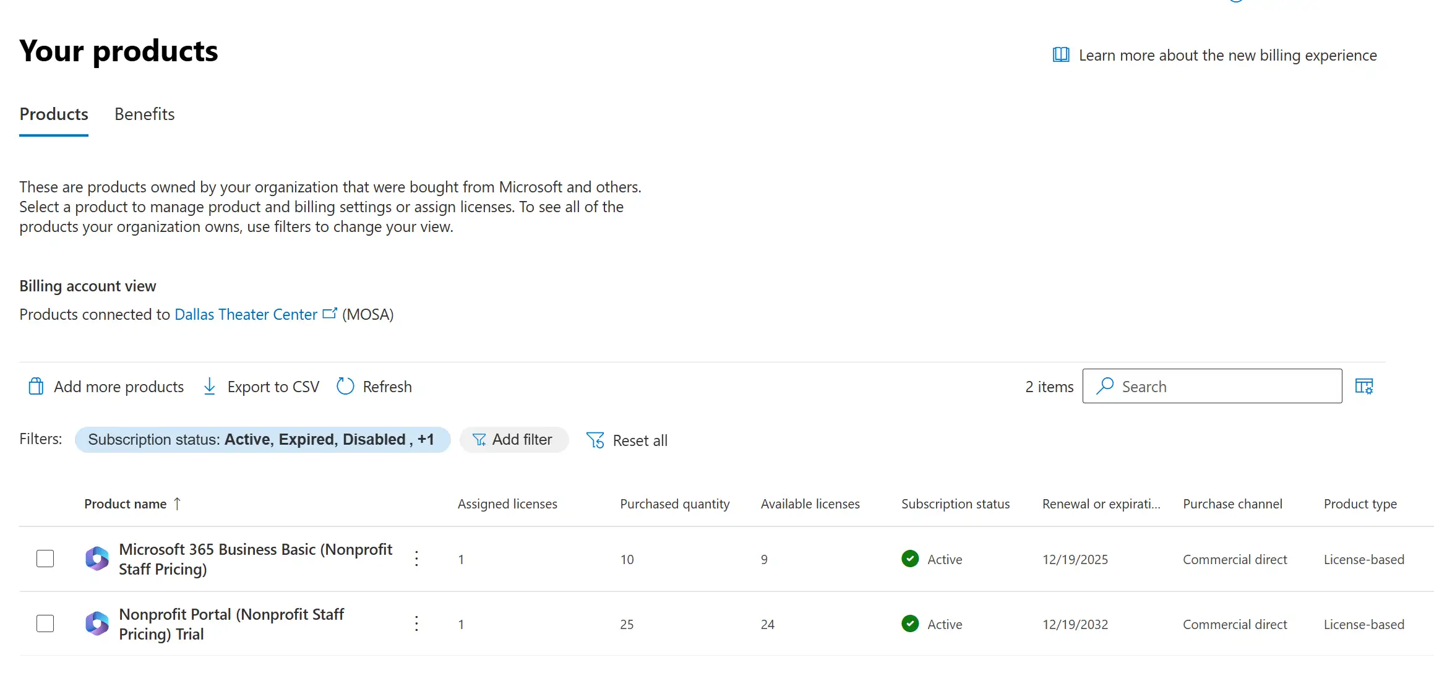The image size is (1434, 681).
Task: Click renewal date 12/19/2025
Action: pos(1075,559)
